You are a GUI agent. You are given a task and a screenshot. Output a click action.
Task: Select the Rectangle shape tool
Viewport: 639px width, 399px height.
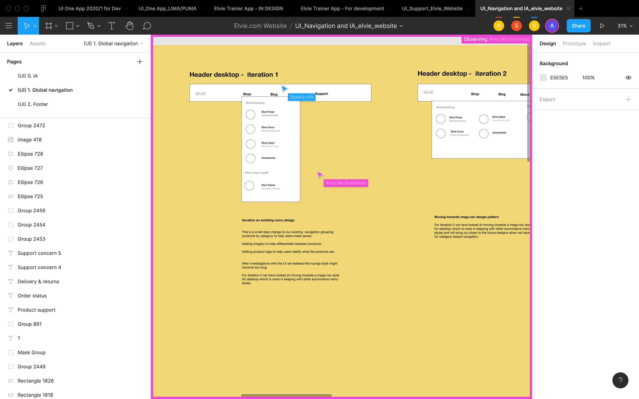pos(70,26)
